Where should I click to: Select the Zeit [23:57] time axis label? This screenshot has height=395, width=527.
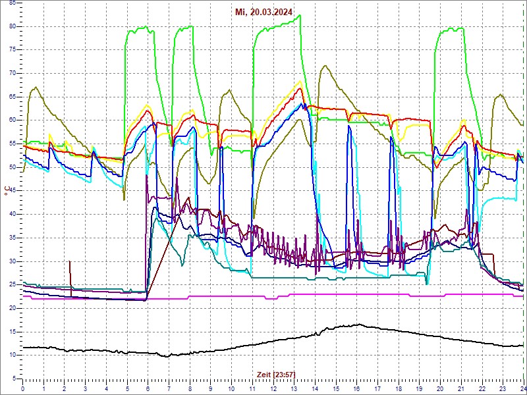pyautogui.click(x=276, y=374)
